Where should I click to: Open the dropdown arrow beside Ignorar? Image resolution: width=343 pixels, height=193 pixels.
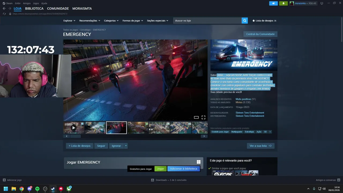(x=126, y=146)
